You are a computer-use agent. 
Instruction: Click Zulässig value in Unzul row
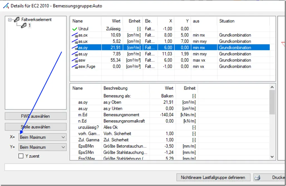click(x=113, y=29)
